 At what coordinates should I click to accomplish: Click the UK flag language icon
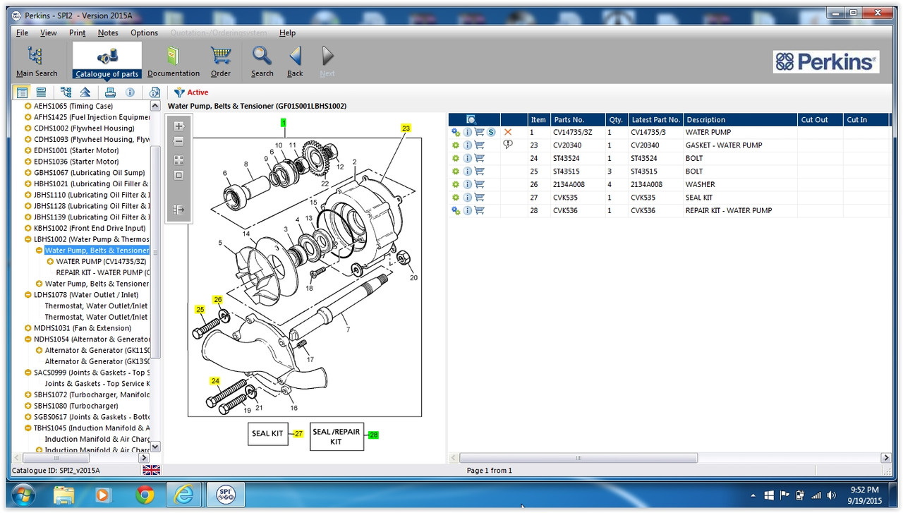tap(152, 471)
